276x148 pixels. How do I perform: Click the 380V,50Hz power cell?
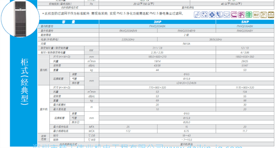point(216,40)
